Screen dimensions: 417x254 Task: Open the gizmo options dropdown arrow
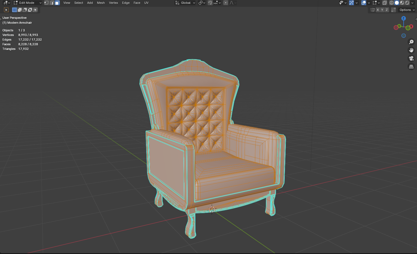coord(356,3)
